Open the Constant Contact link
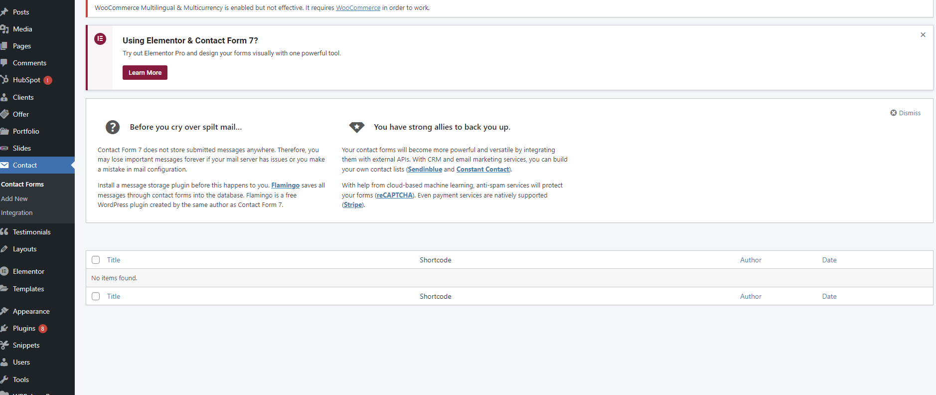Screen dimensions: 936x395 point(483,170)
